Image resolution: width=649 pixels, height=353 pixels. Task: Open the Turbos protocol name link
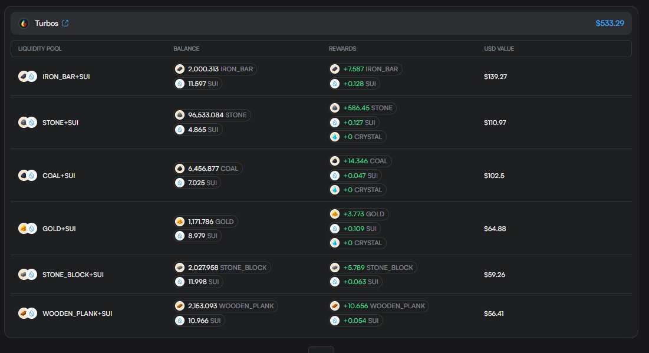point(47,23)
